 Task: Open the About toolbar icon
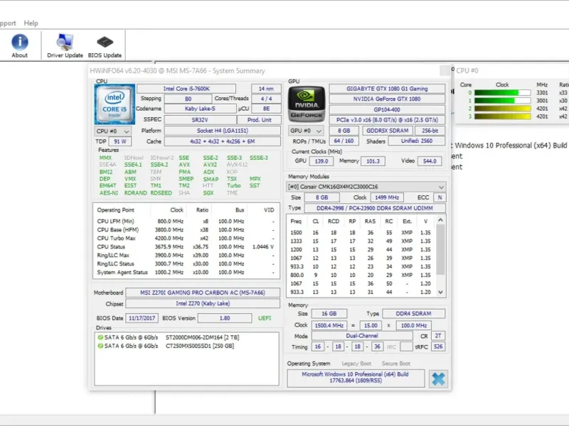pyautogui.click(x=20, y=45)
